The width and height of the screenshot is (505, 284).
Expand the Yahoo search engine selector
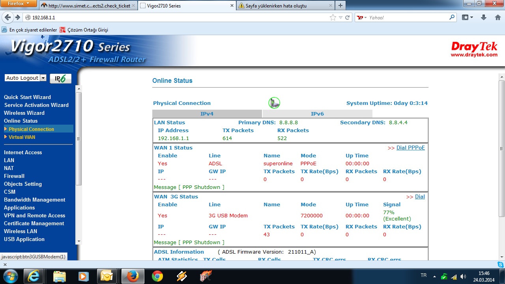tap(361, 17)
